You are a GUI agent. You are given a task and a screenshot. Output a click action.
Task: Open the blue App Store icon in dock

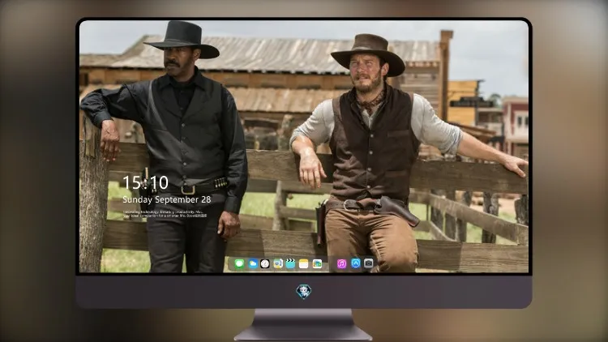356,263
